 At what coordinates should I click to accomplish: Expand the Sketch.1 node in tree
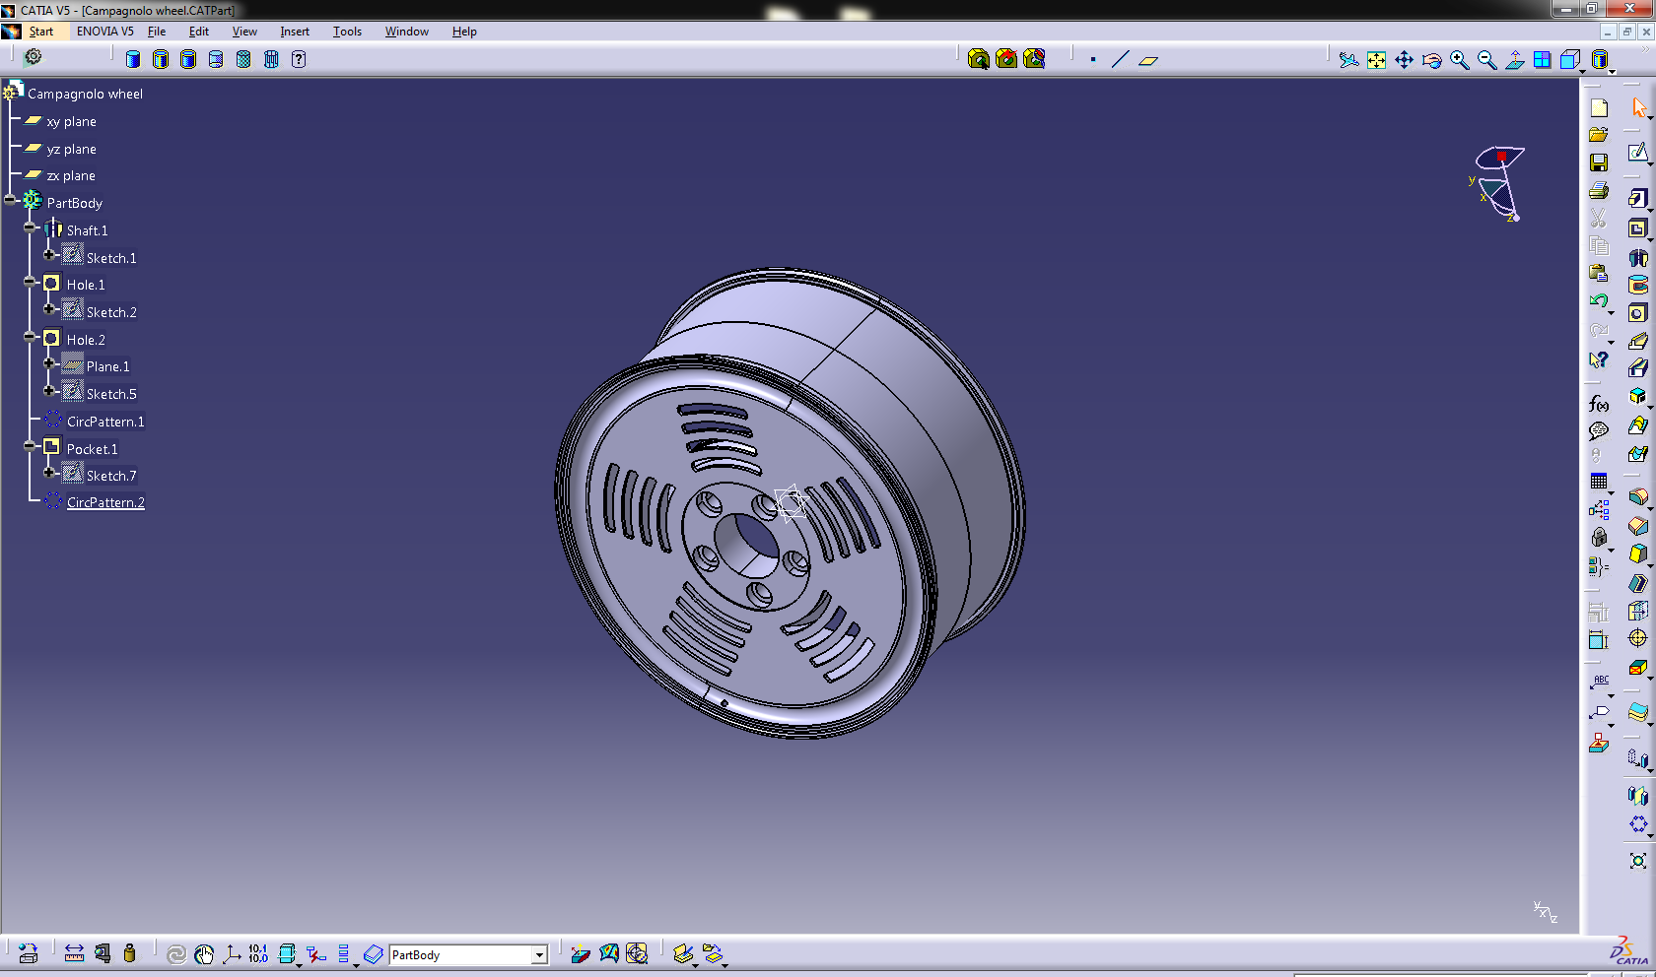(49, 255)
